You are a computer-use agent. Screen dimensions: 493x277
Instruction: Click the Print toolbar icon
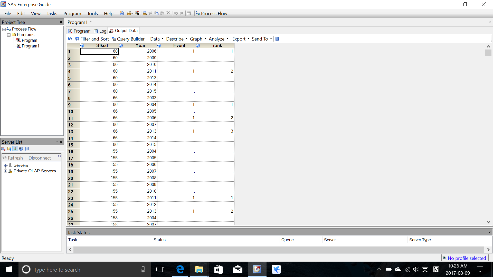click(x=145, y=13)
